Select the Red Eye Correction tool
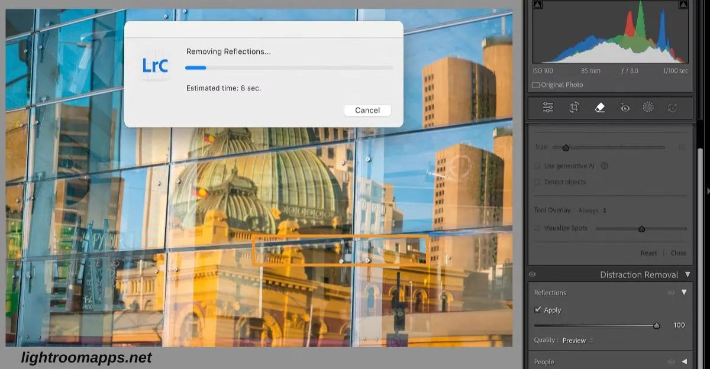The height and width of the screenshot is (369, 710). [624, 107]
